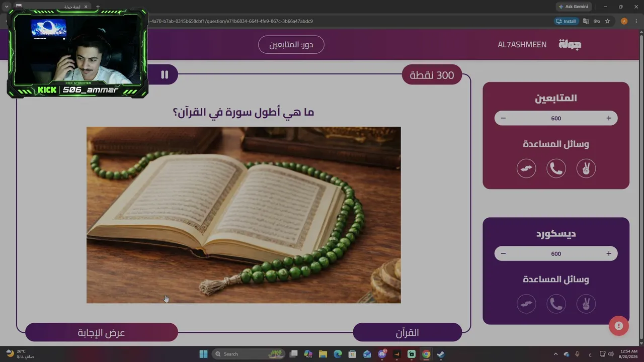Viewport: 644px width, 362px height.
Task: Click the 300 نقطة points badge
Action: (432, 75)
